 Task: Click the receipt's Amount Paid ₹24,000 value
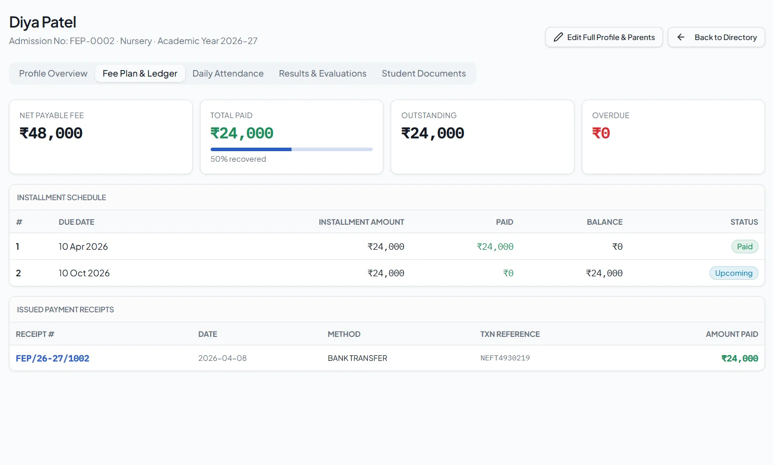(x=739, y=358)
